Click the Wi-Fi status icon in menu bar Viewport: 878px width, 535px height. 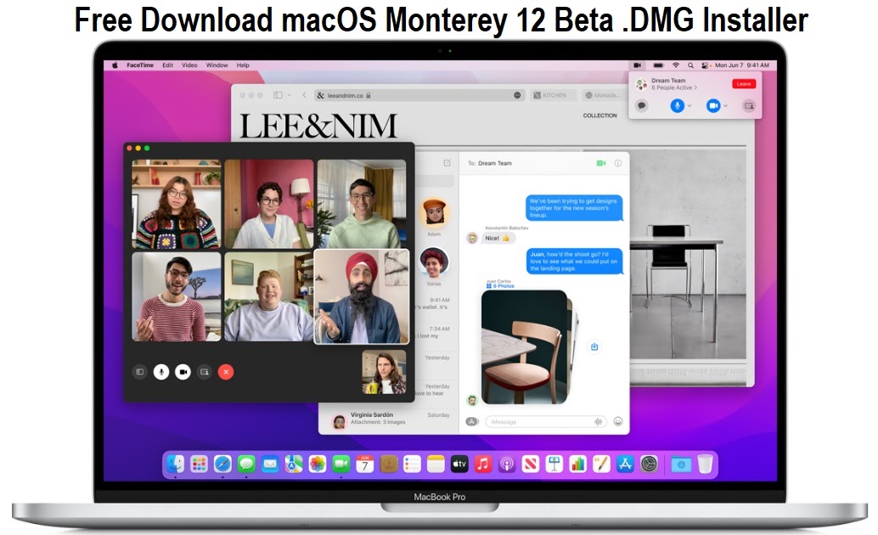(676, 65)
